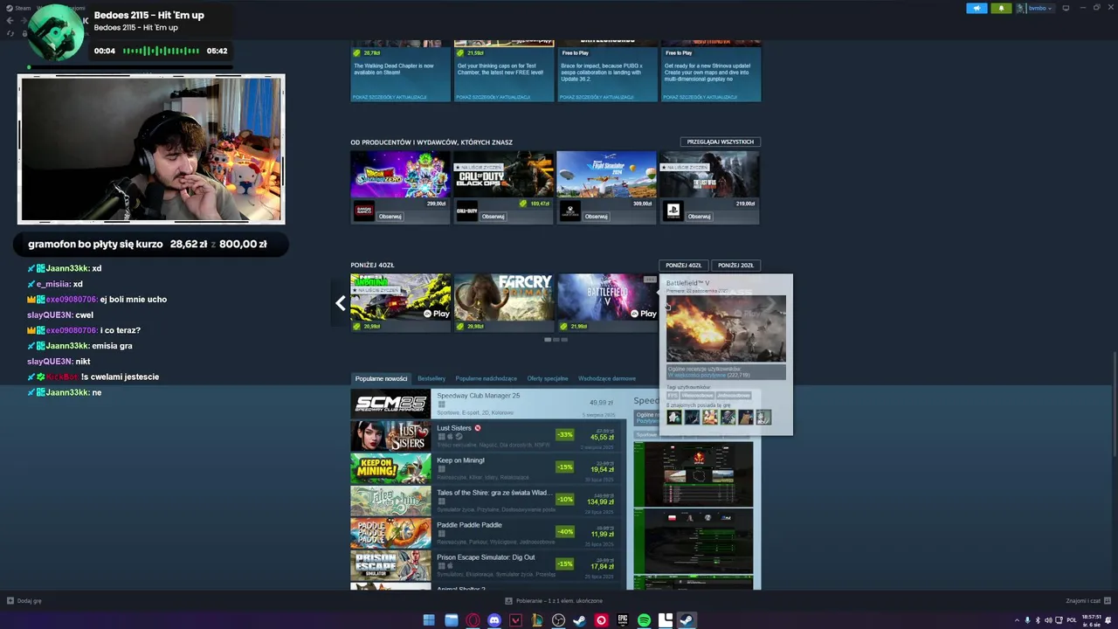1118x629 pixels.
Task: Open OBS Studio from the taskbar
Action: point(558,620)
